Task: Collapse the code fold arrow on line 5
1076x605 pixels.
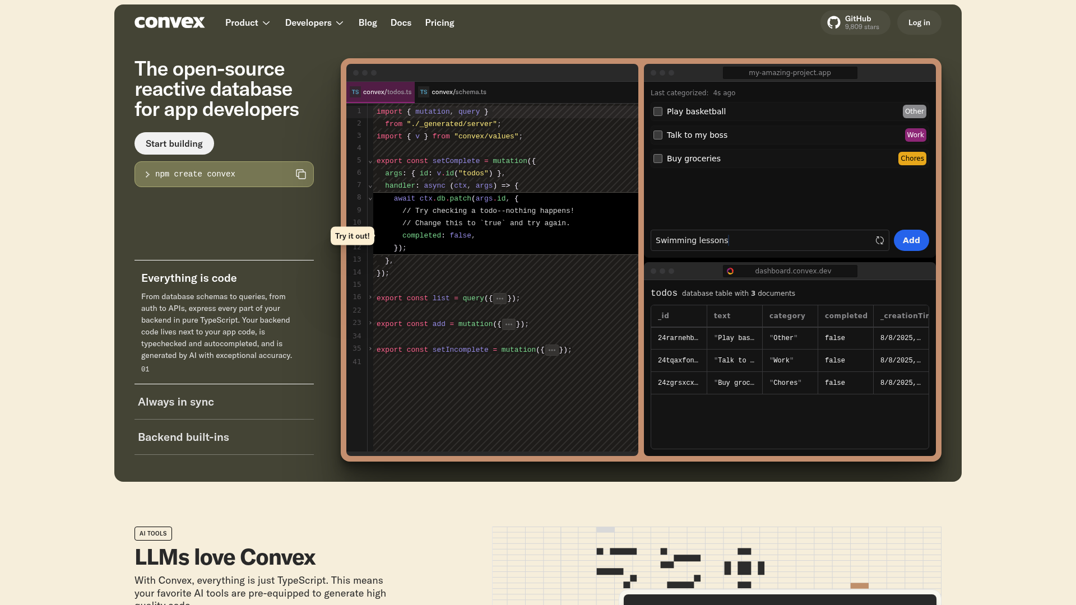Action: 370,161
